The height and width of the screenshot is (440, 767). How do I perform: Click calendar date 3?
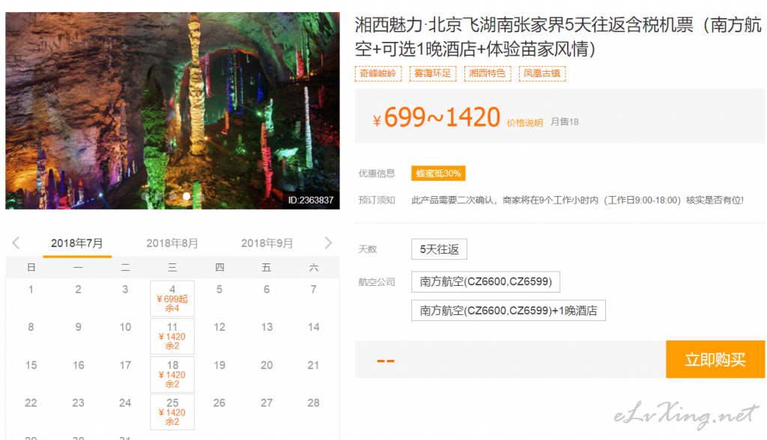[125, 290]
